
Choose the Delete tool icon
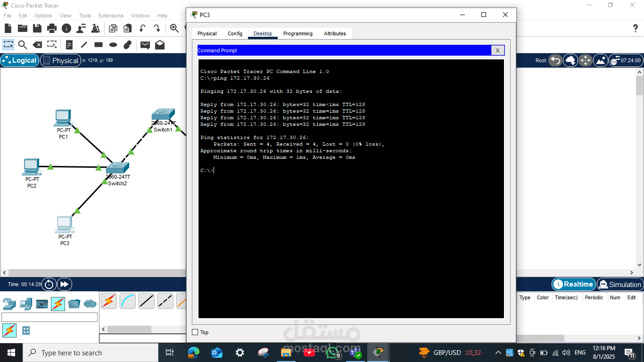pos(37,45)
